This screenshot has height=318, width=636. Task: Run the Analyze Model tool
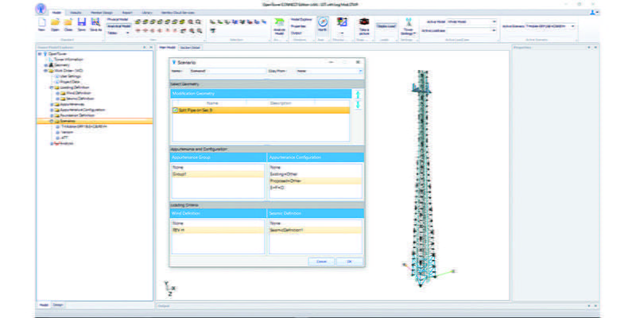279,27
